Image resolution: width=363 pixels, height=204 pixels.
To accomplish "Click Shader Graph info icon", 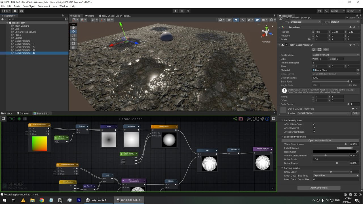I will pos(267,119).
